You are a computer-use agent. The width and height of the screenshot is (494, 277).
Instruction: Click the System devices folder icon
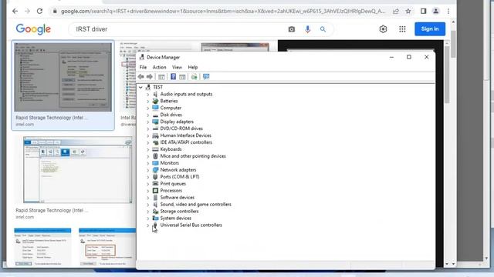(x=155, y=219)
